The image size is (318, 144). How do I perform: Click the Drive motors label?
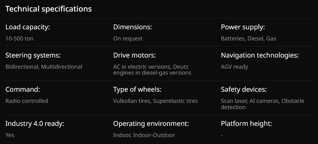point(134,55)
